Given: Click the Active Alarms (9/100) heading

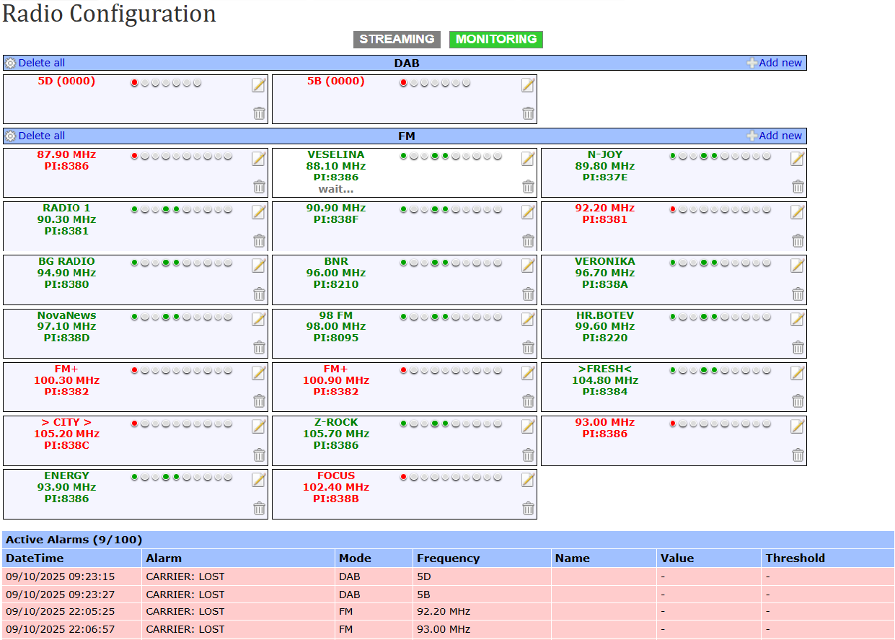Looking at the screenshot, I should tap(74, 540).
